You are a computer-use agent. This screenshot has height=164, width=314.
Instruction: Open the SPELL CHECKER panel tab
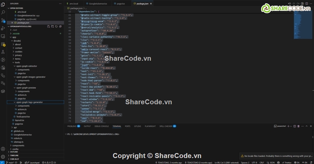click(x=168, y=126)
